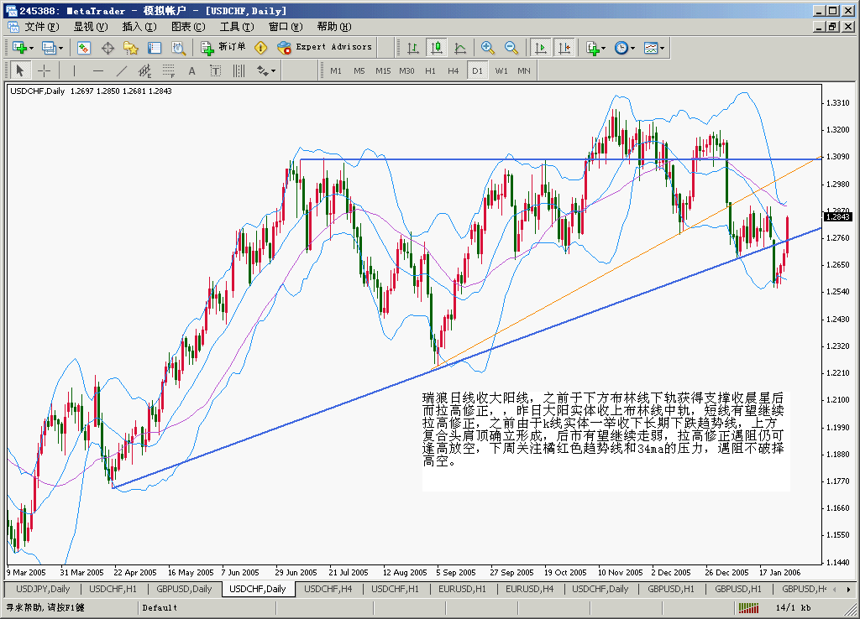This screenshot has width=860, height=619.
Task: Select the Fibonacci retracement tool
Action: click(168, 71)
